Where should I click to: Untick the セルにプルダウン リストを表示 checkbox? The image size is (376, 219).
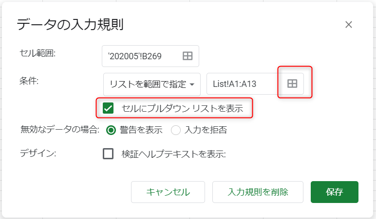108,108
